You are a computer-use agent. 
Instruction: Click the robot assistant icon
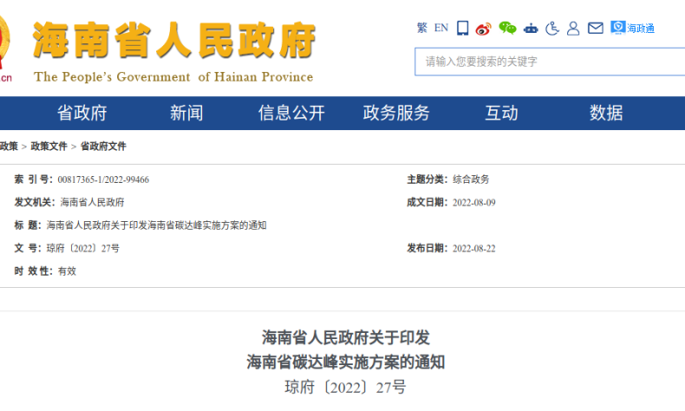(531, 29)
